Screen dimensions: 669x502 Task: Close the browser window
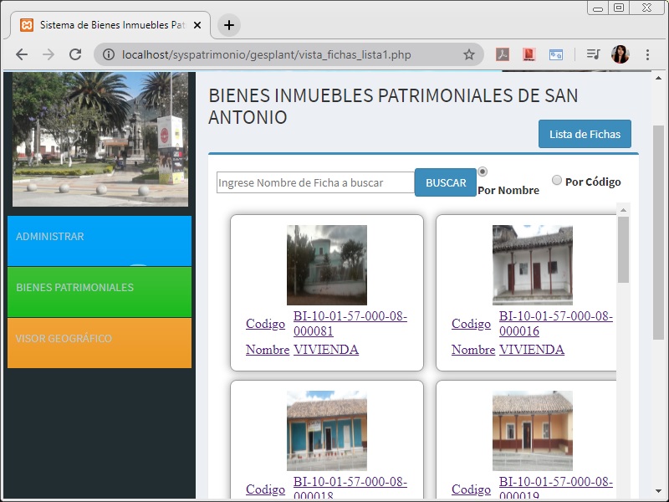tap(646, 8)
